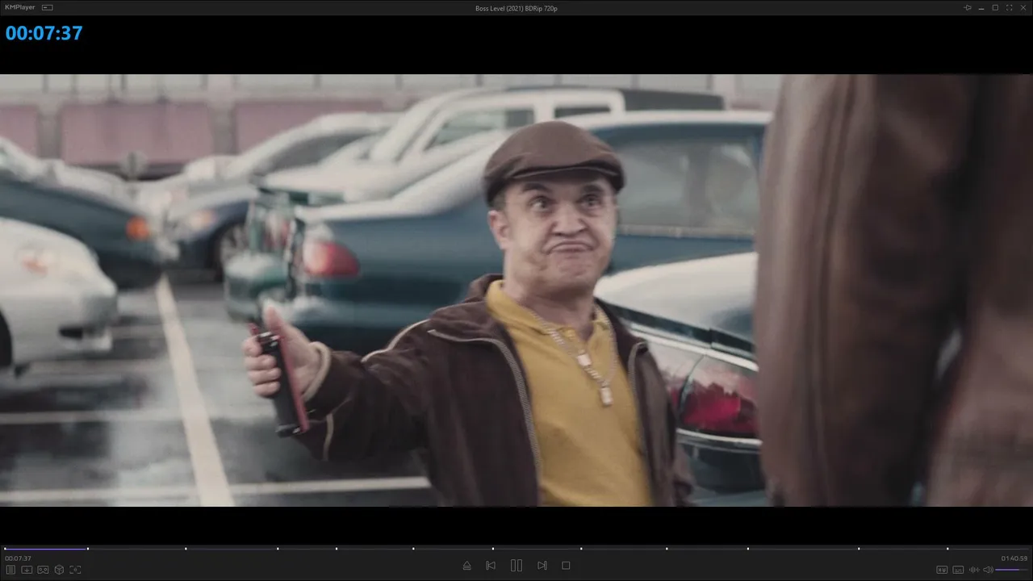This screenshot has width=1033, height=581.
Task: Open a file with the eject button
Action: coord(466,566)
